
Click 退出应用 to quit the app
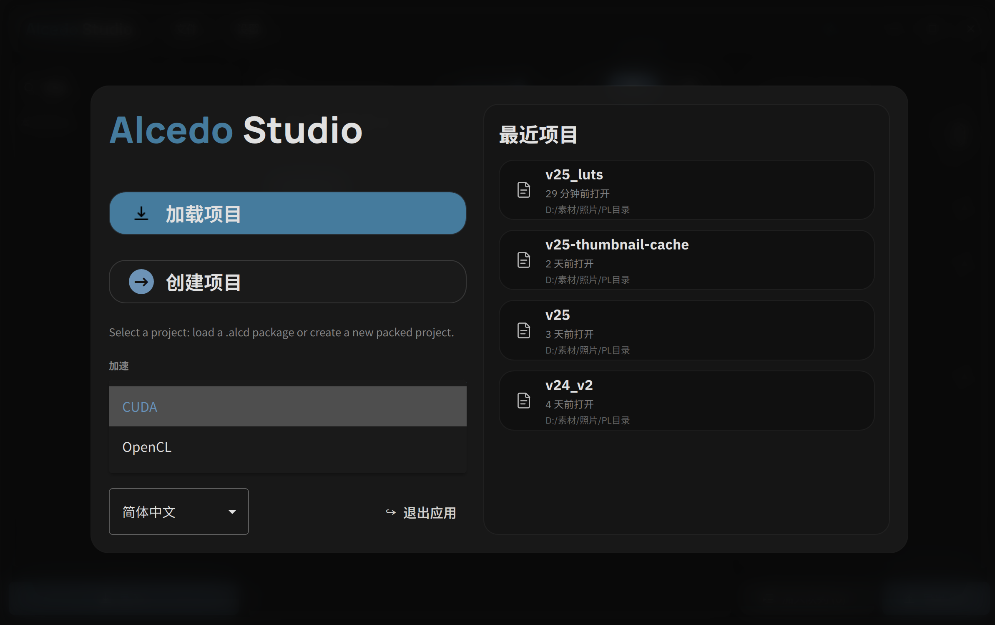(x=421, y=513)
